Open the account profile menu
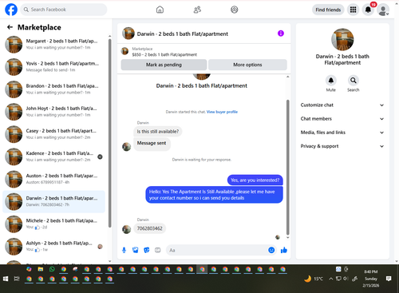The image size is (399, 293). click(383, 10)
